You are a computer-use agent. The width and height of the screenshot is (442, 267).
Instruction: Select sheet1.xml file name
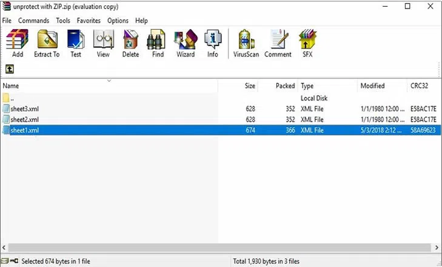click(x=24, y=130)
